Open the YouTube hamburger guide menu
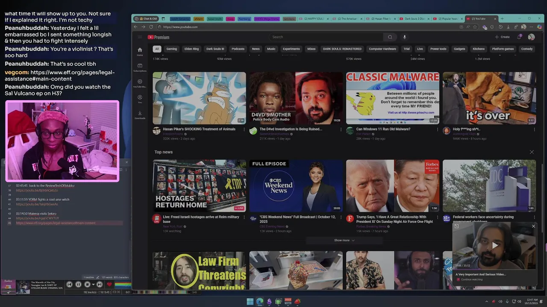Viewport: 547px width, 307px height. pyautogui.click(x=140, y=37)
